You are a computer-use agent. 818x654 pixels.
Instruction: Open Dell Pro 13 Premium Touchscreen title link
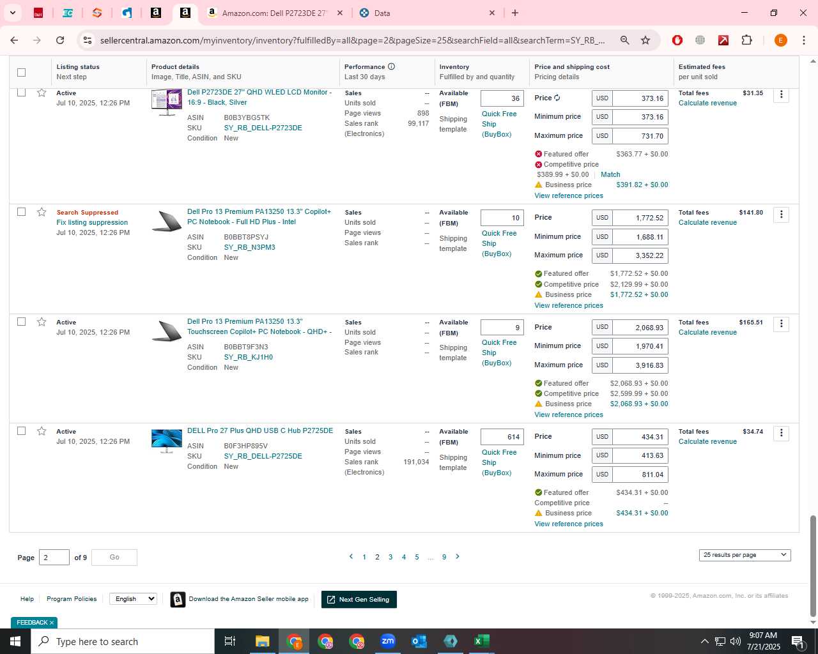(x=259, y=326)
